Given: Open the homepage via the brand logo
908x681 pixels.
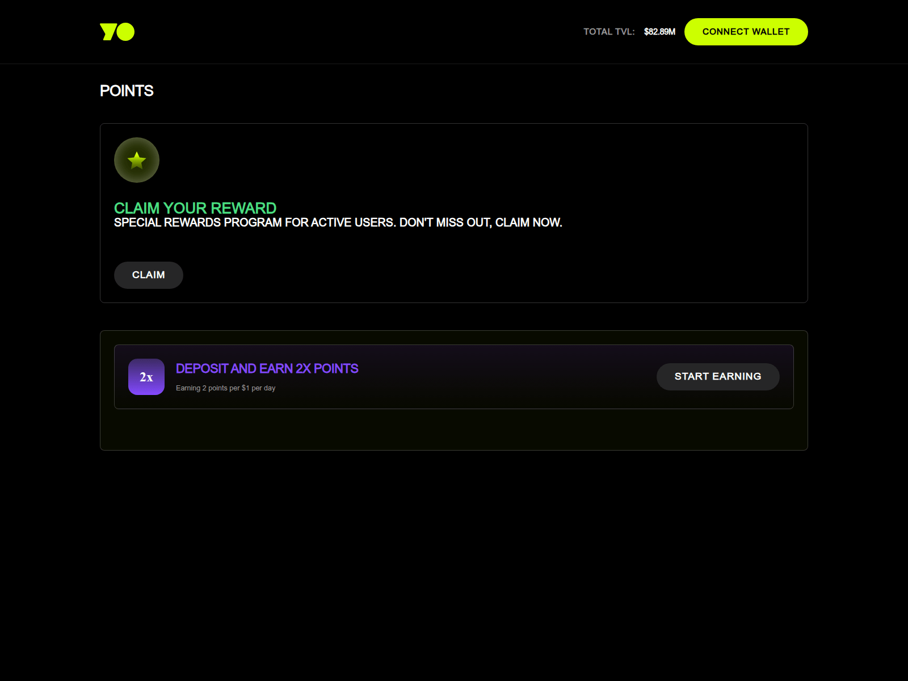Looking at the screenshot, I should tap(117, 32).
